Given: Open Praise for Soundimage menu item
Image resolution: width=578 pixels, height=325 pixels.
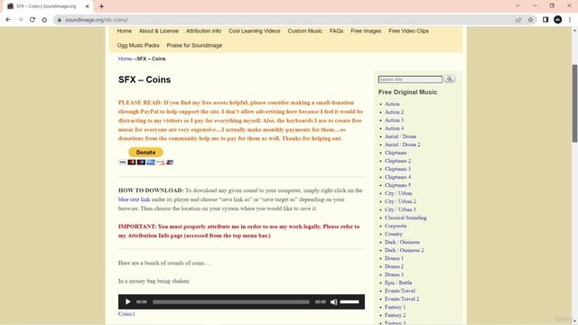Looking at the screenshot, I should [194, 45].
